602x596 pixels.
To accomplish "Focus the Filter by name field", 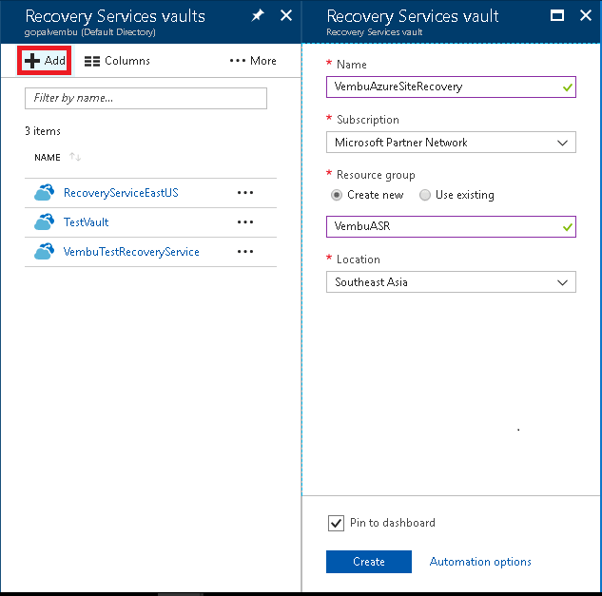I will tap(146, 98).
